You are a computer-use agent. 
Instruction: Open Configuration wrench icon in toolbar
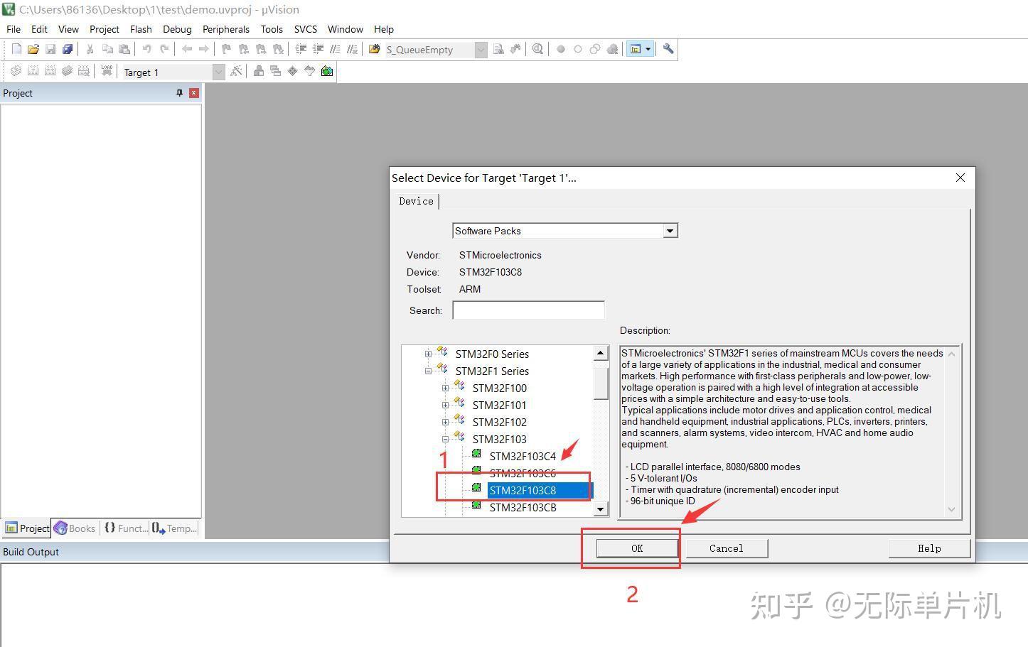tap(668, 49)
